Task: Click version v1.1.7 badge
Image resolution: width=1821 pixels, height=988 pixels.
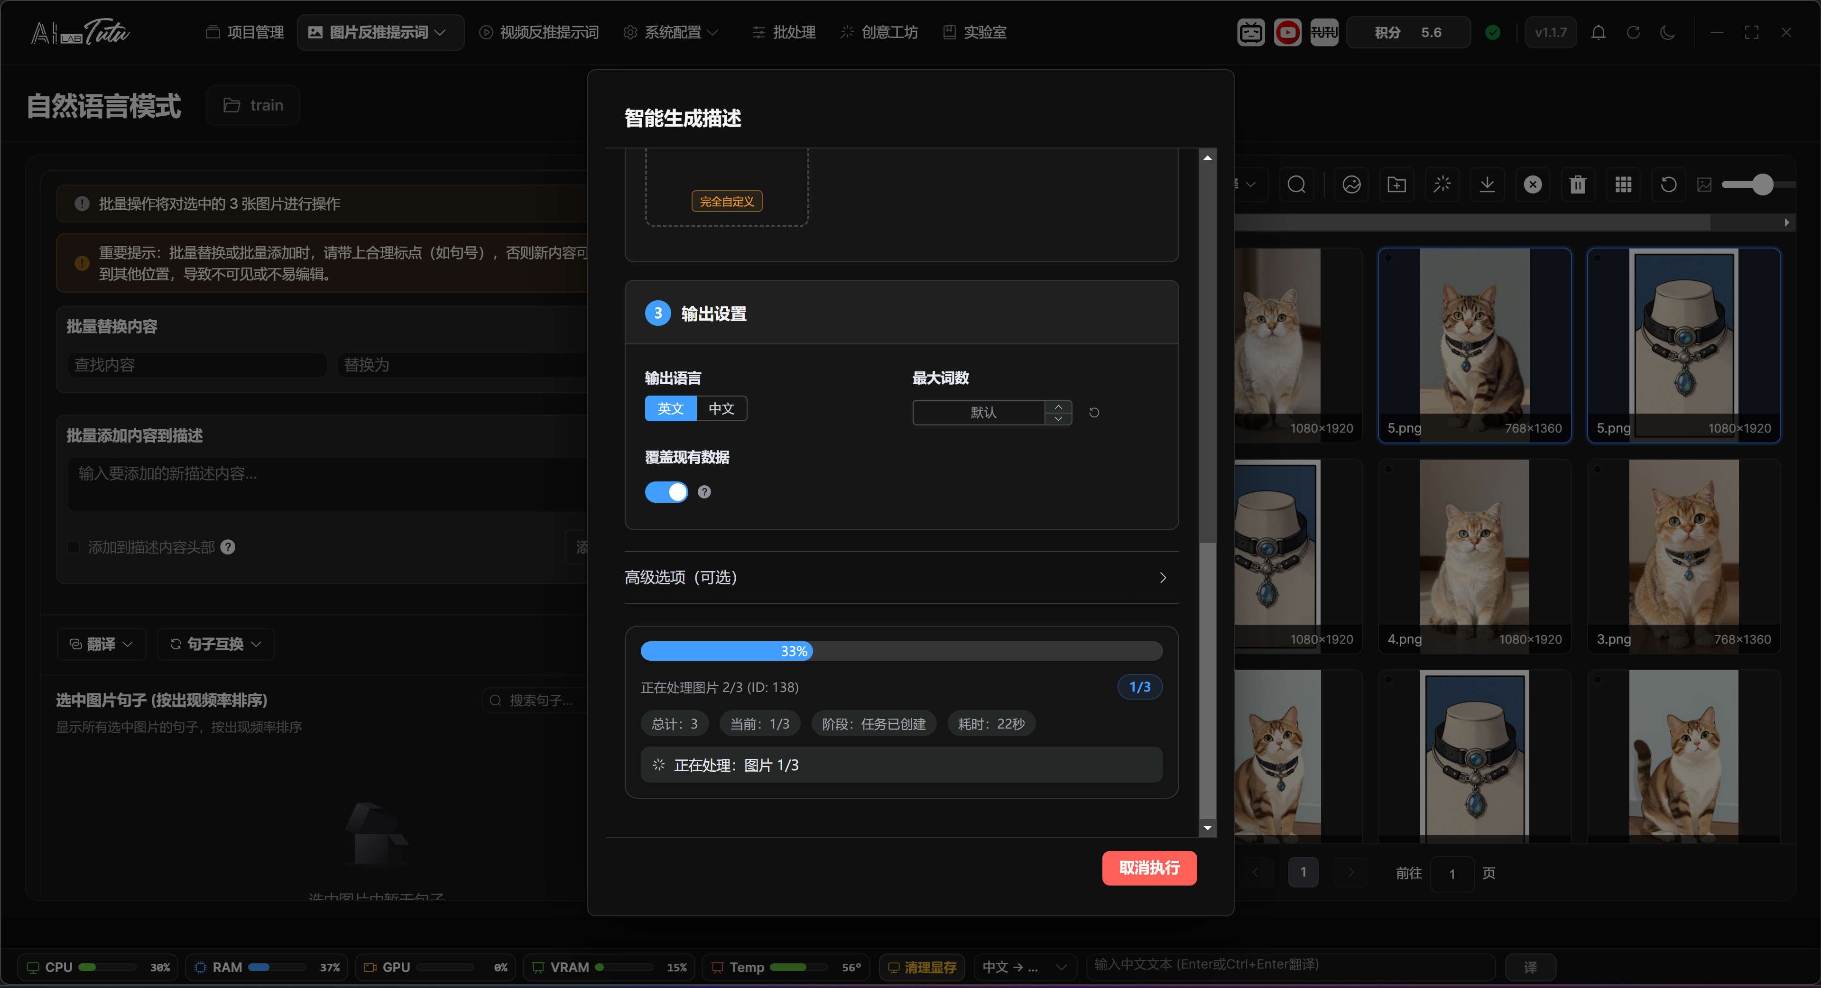Action: tap(1551, 33)
